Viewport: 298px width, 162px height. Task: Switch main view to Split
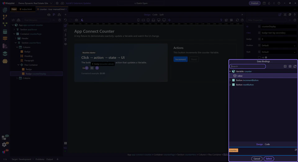coord(161,15)
